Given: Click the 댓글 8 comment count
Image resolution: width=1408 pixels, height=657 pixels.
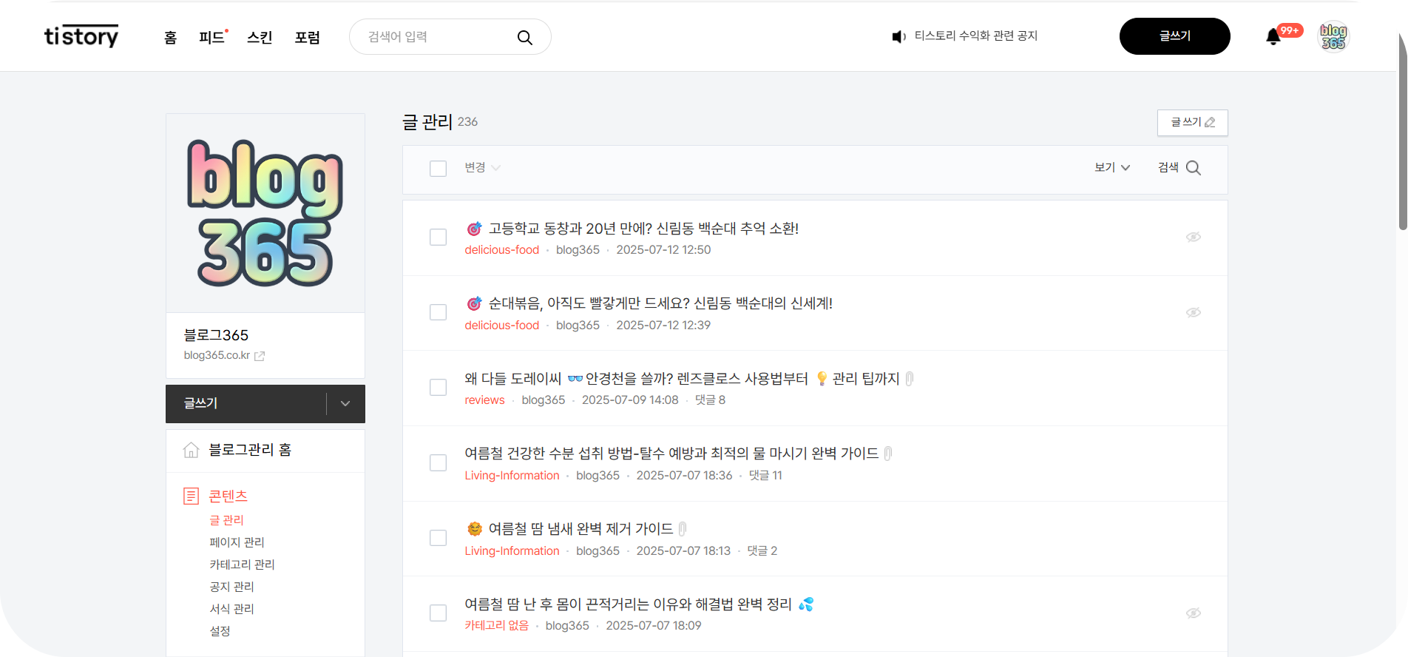Looking at the screenshot, I should pyautogui.click(x=710, y=400).
